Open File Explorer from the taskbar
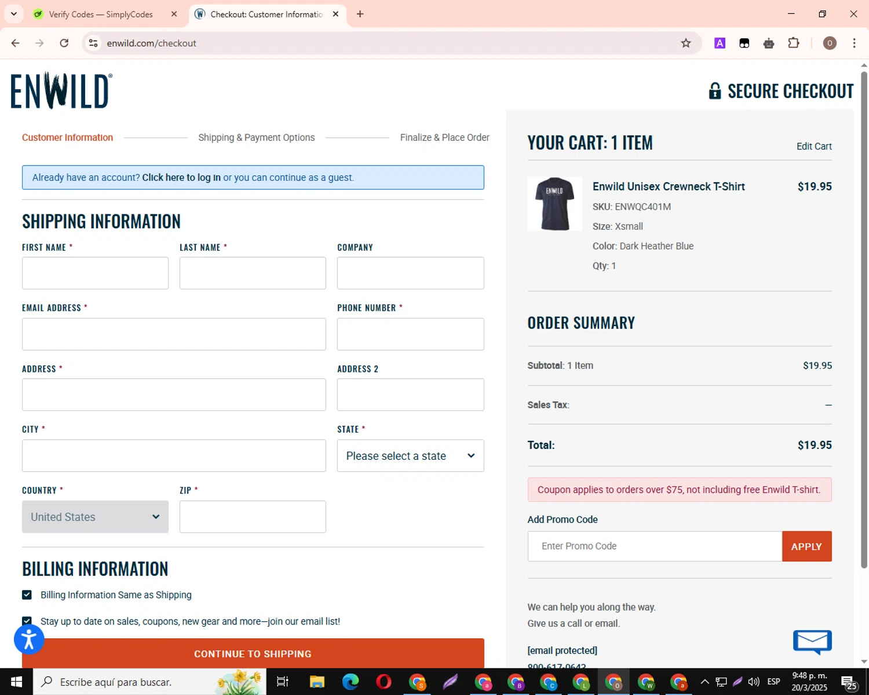Screen dimensions: 869x695 pyautogui.click(x=317, y=682)
